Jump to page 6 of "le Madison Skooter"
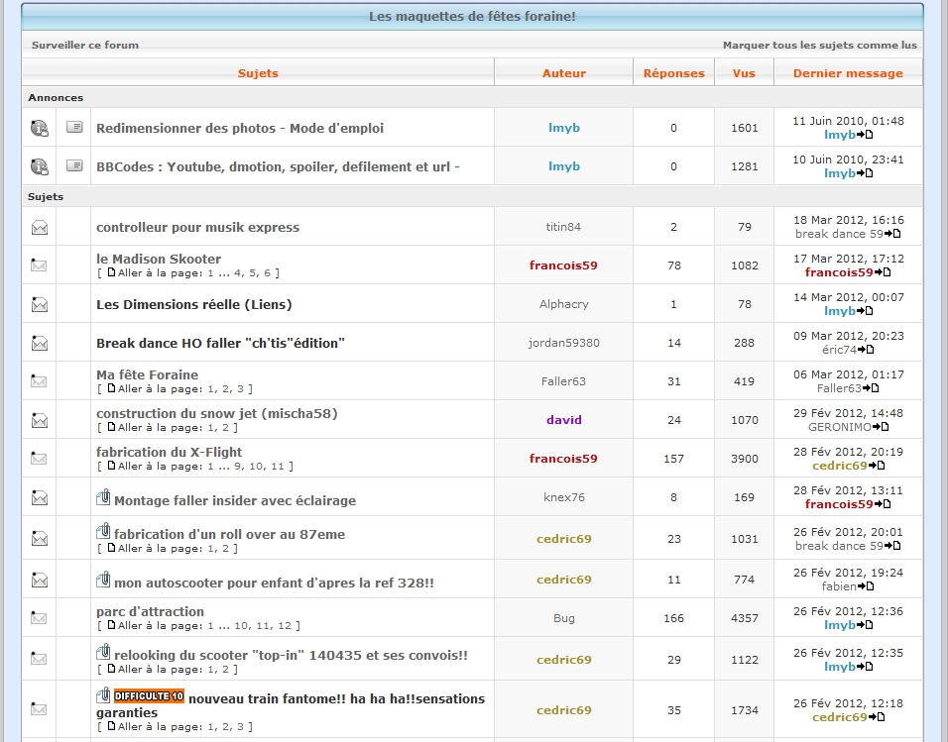 [x=269, y=272]
